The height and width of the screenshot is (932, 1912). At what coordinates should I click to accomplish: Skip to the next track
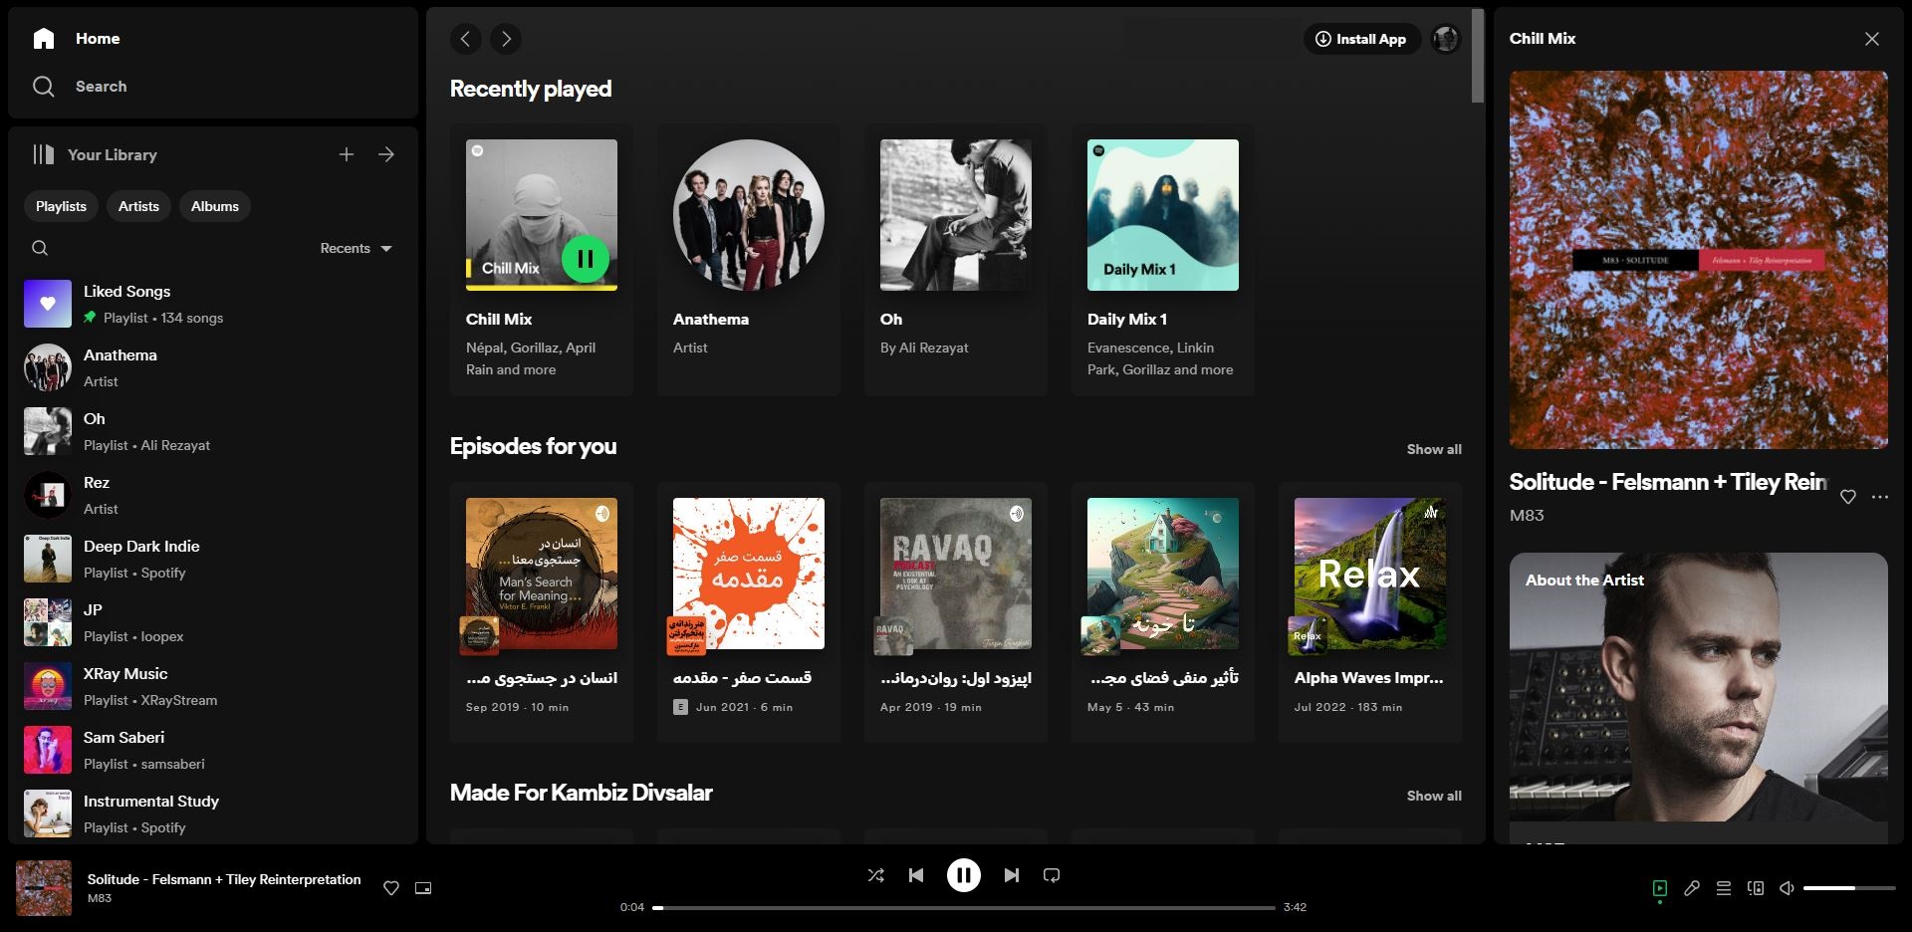pos(1011,875)
